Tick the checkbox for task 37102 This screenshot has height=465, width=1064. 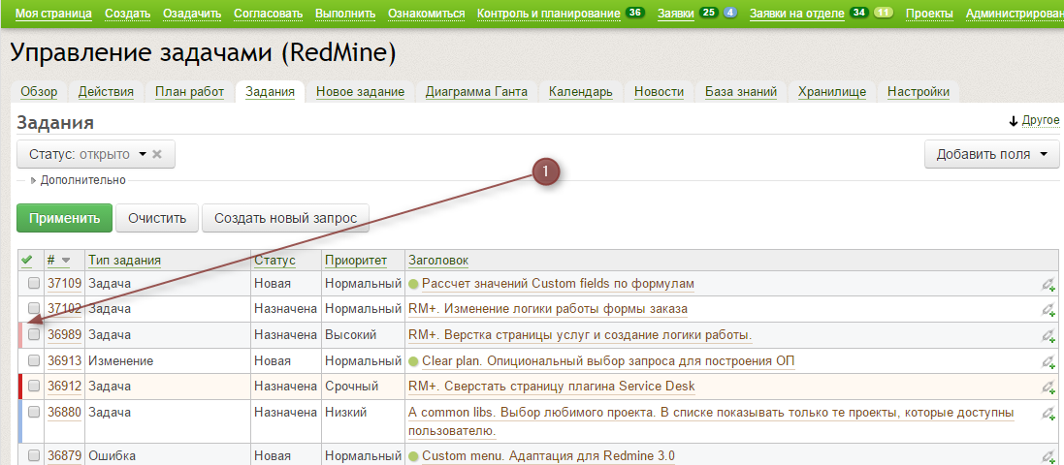34,309
